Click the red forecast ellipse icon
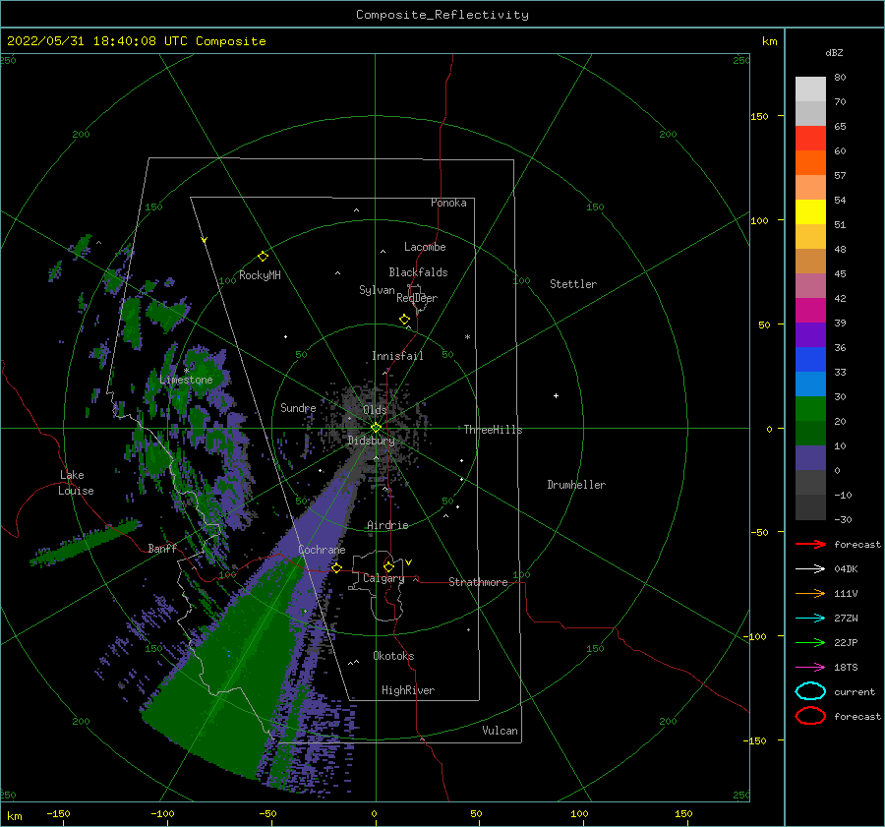This screenshot has width=885, height=827. click(810, 716)
